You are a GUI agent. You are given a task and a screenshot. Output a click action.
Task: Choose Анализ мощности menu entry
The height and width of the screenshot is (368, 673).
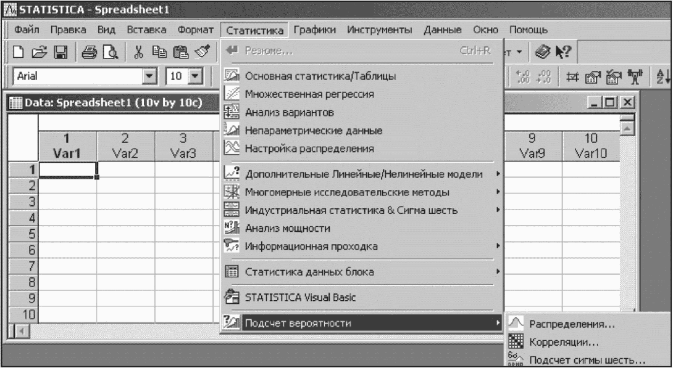(x=361, y=228)
